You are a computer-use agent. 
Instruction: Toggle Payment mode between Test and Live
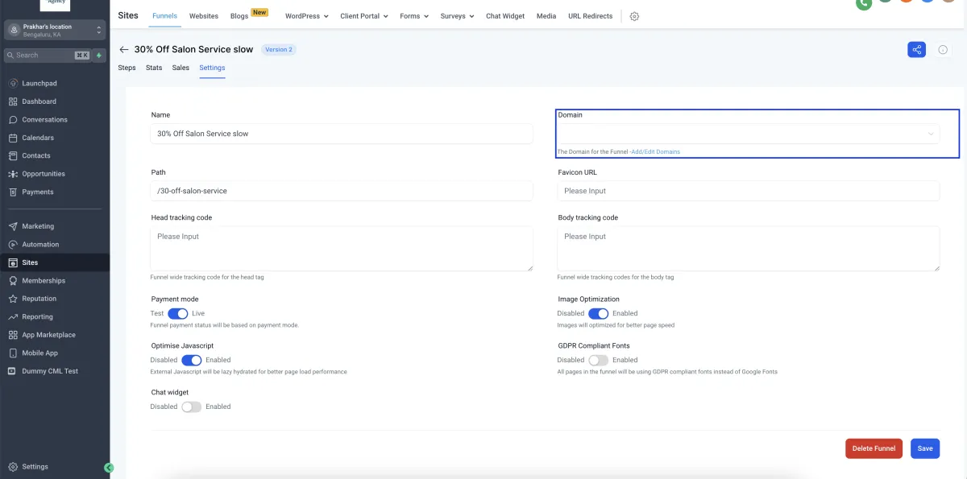click(x=177, y=314)
